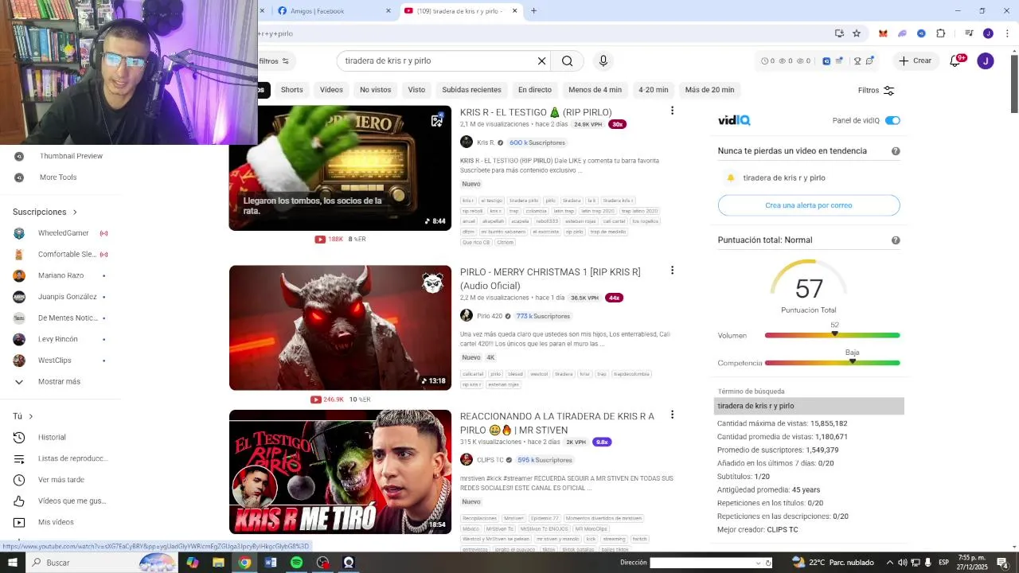Viewport: 1019px width, 573px height.
Task: Open Ver más tarde in sidebar
Action: click(x=61, y=480)
